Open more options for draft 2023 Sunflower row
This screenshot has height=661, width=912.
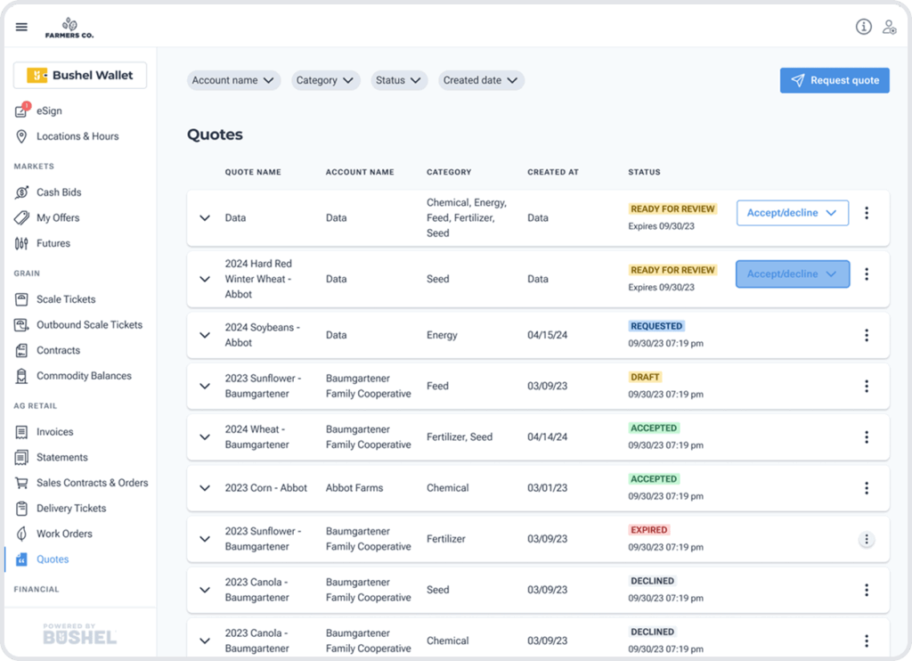coord(867,386)
